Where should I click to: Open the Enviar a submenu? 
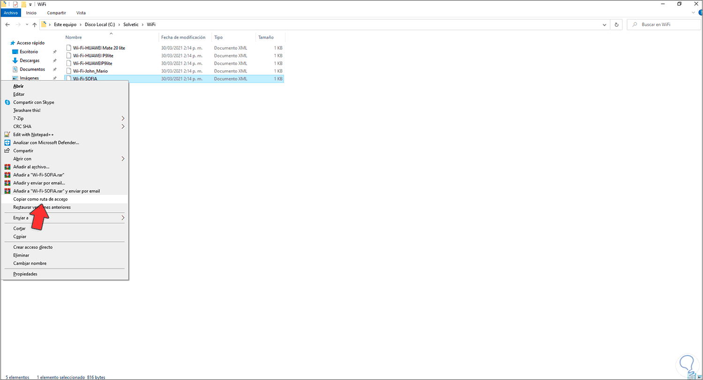[x=123, y=217]
